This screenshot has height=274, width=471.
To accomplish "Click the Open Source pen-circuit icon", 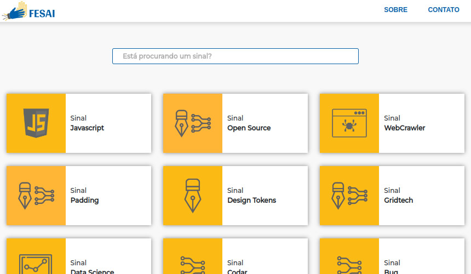I will (193, 123).
